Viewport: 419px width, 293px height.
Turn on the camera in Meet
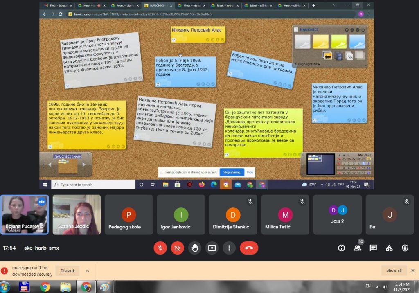point(177,248)
